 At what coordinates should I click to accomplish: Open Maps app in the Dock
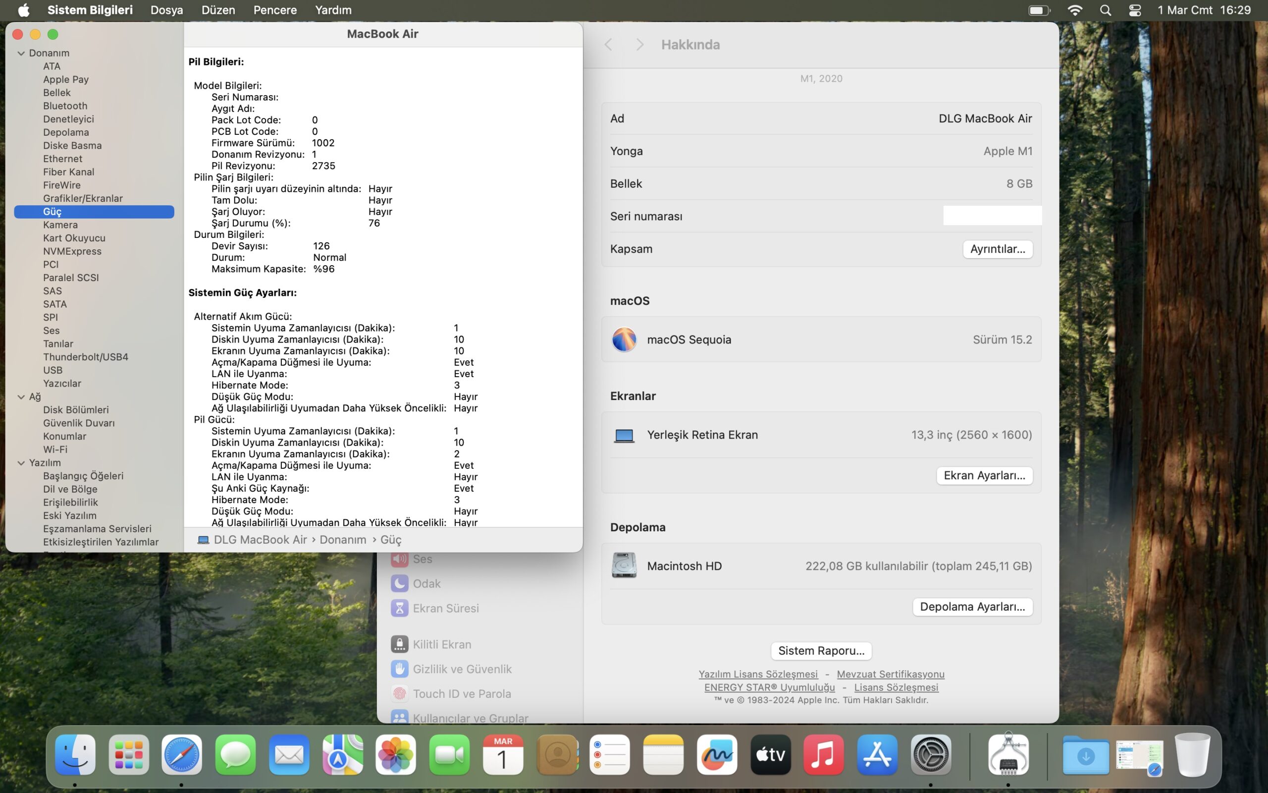(x=343, y=755)
